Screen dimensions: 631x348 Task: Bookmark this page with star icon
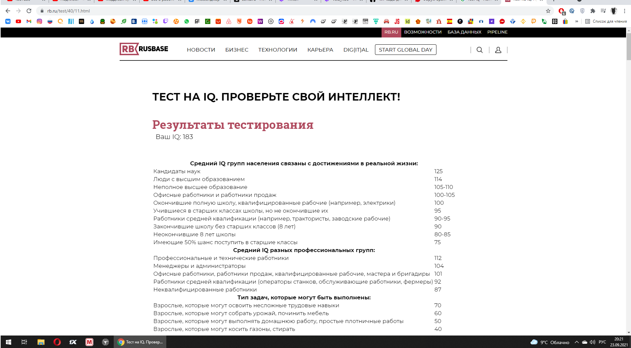tap(548, 11)
